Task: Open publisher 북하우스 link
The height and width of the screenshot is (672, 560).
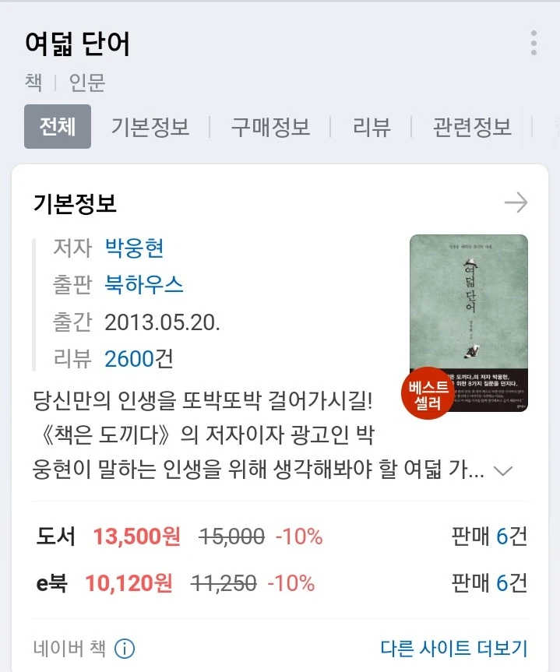Action: [x=144, y=284]
